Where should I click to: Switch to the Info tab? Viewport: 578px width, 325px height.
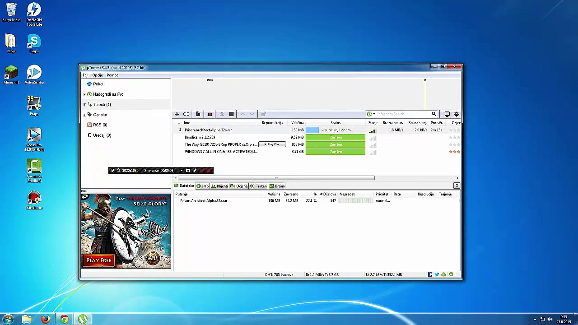pos(202,186)
